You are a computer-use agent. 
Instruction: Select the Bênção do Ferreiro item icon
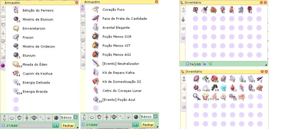pyautogui.click(x=16, y=10)
